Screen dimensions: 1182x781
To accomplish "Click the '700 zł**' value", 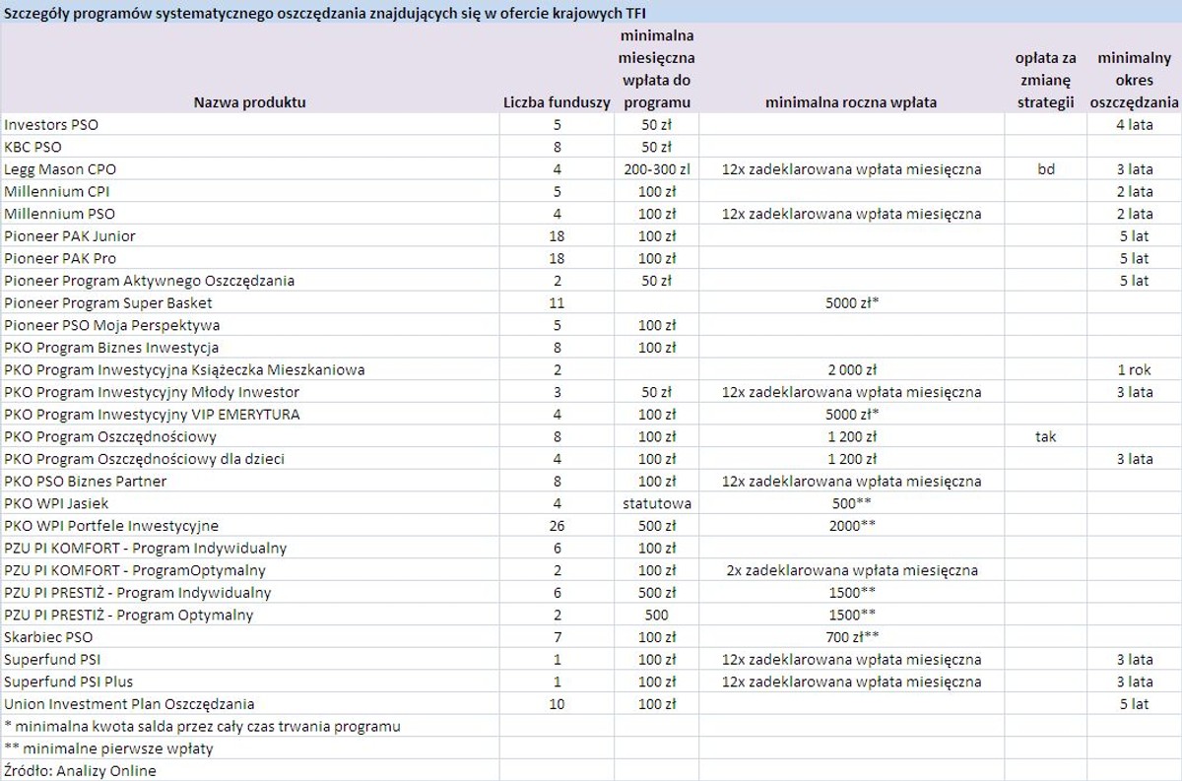I will coord(851,637).
